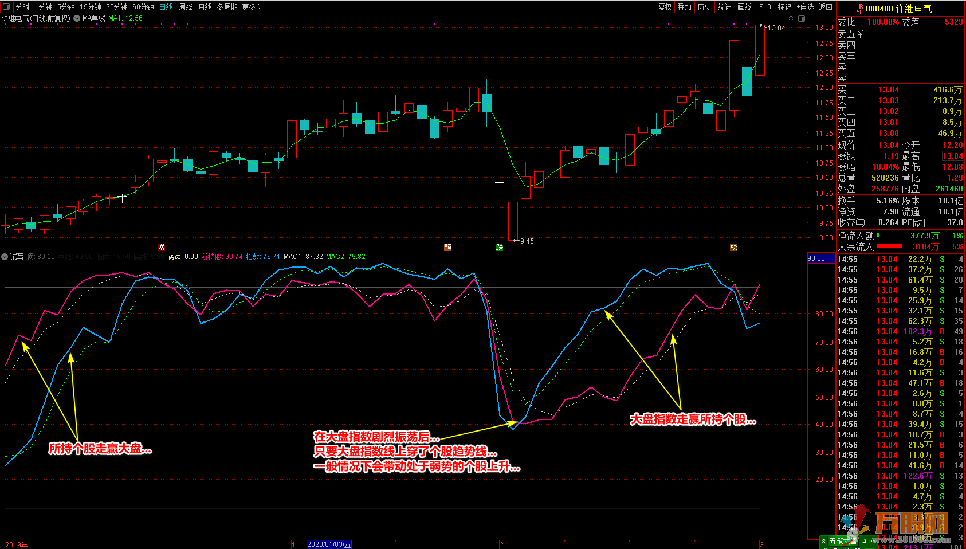966x549 pixels.
Task: Click the 最高 13.04 boxed value
Action: 953,156
